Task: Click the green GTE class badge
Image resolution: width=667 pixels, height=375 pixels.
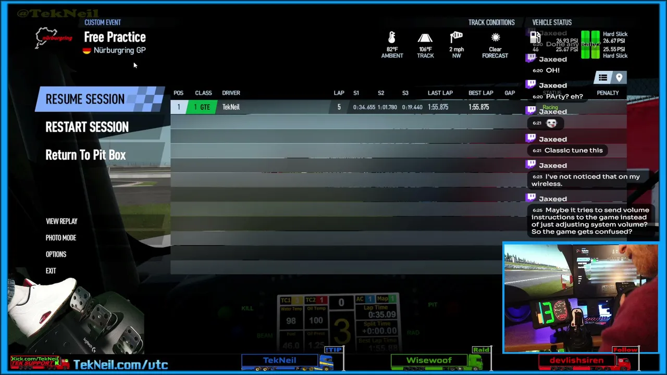Action: pyautogui.click(x=202, y=107)
